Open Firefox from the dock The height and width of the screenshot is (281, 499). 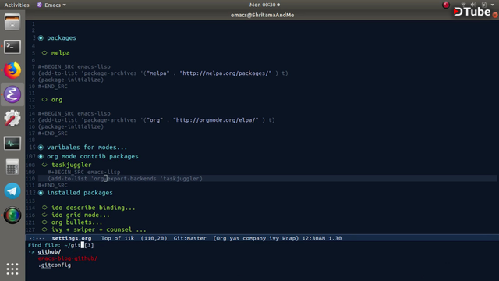(12, 70)
